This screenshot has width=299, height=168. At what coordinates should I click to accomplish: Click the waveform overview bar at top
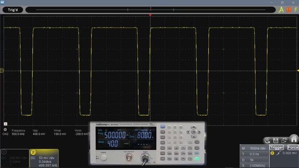pos(150,10)
